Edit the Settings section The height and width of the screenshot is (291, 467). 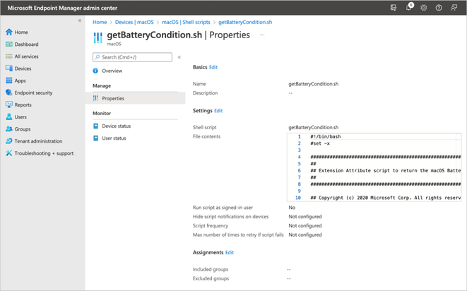coord(218,111)
